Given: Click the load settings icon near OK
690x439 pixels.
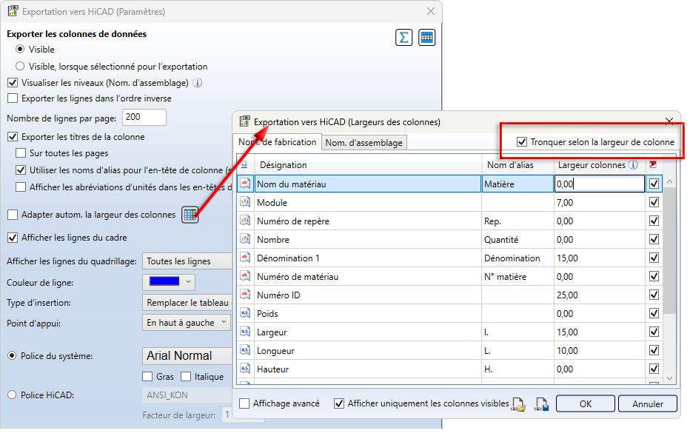Looking at the screenshot, I should point(519,403).
